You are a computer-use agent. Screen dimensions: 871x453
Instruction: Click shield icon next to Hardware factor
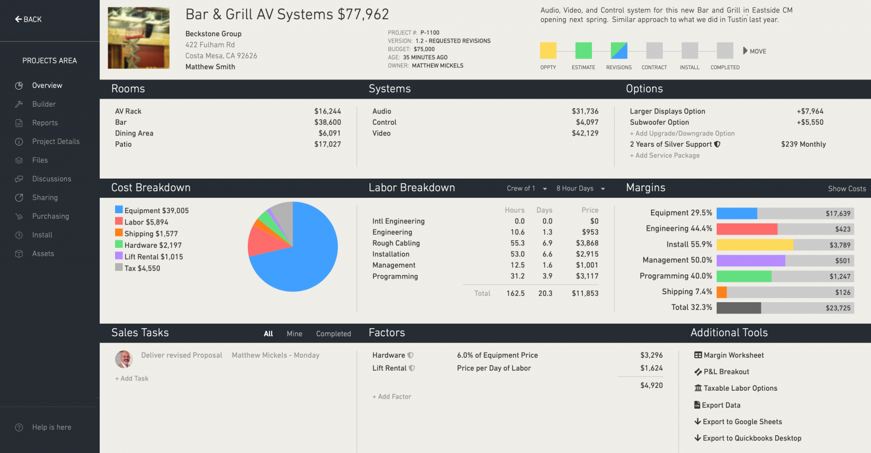[x=411, y=355]
